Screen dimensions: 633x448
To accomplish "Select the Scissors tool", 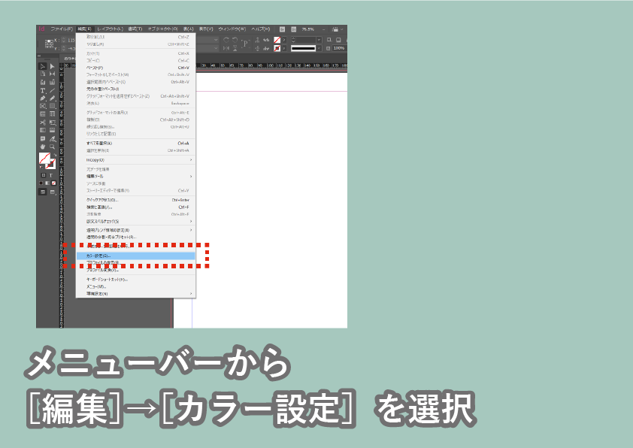I will [43, 123].
